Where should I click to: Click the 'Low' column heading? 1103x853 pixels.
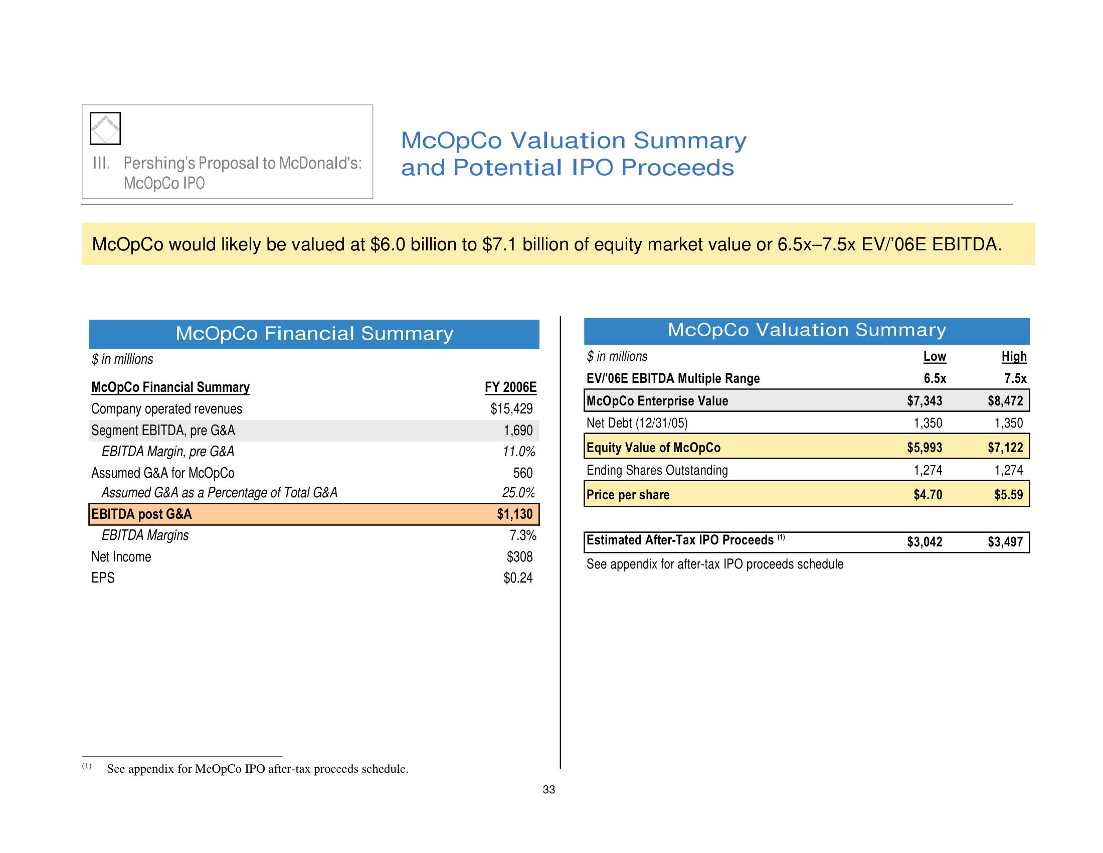click(x=935, y=357)
